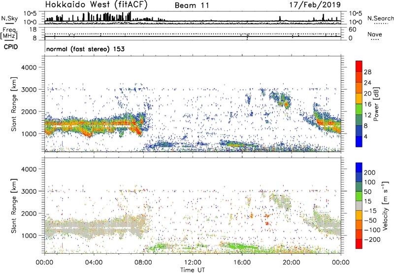Screen dimensions: 394x273
Task: Click the 'Beam 11' label
Action: (x=192, y=5)
